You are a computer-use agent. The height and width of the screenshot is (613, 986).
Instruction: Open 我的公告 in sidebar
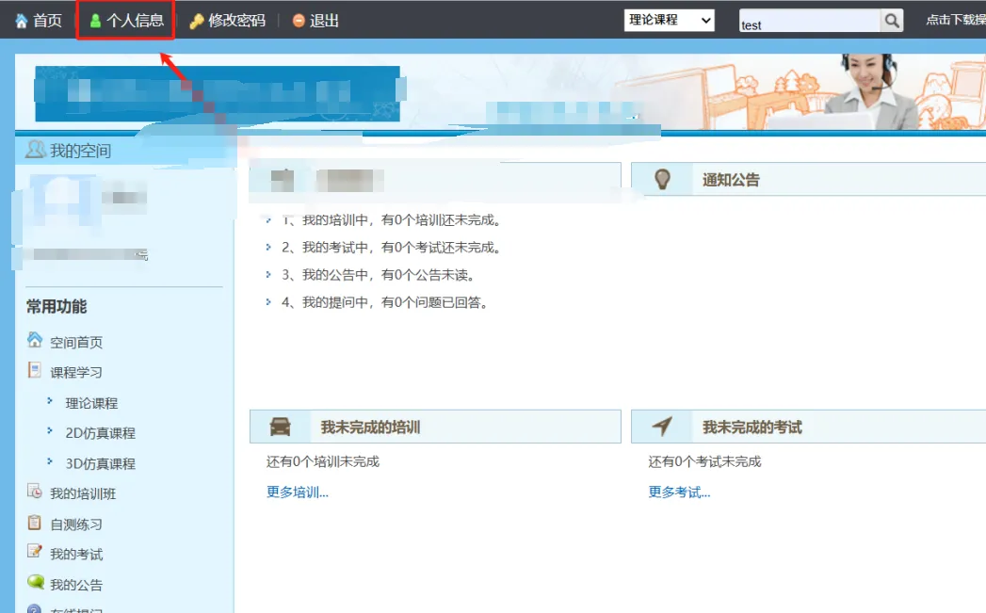[76, 585]
